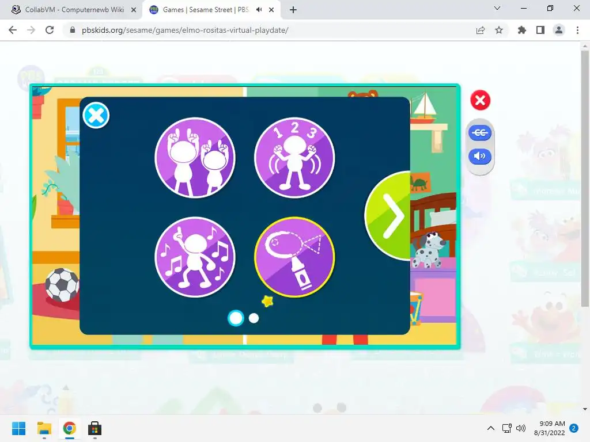Open clock showing 9:09 AM
This screenshot has height=442, width=590.
click(549, 428)
